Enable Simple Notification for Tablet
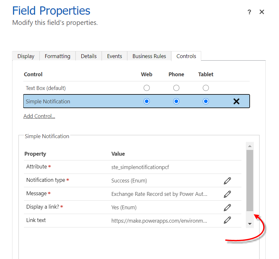Viewport: 279px width, 259px height. (206, 101)
